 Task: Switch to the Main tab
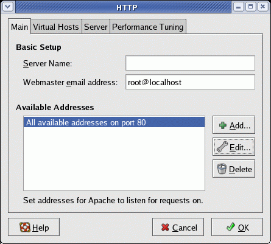(x=19, y=27)
